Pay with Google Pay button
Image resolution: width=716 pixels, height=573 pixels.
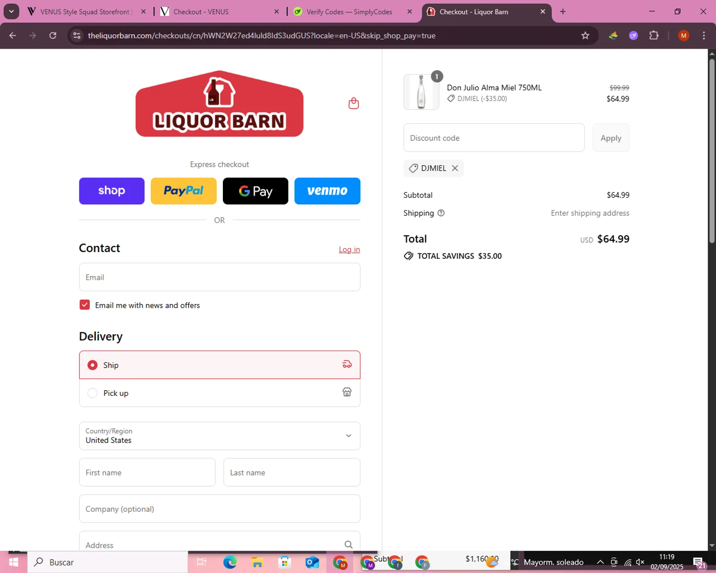(x=255, y=191)
